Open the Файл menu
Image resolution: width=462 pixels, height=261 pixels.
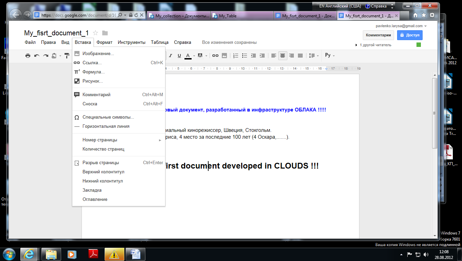[30, 42]
